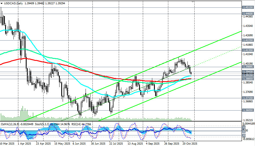Image resolution: width=255 pixels, height=146 pixels.
Task: Click the 1.41865 price scale value
Action: click(x=248, y=45)
